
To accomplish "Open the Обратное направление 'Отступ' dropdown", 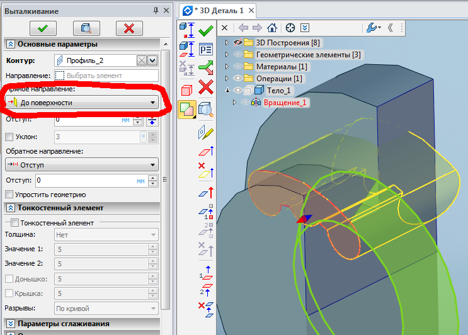I will 81,164.
